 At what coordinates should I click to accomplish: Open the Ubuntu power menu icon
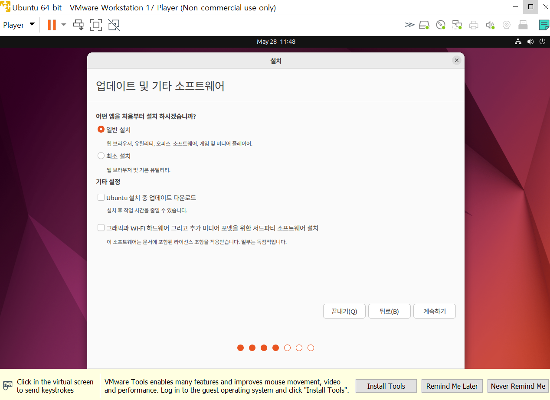pos(542,42)
